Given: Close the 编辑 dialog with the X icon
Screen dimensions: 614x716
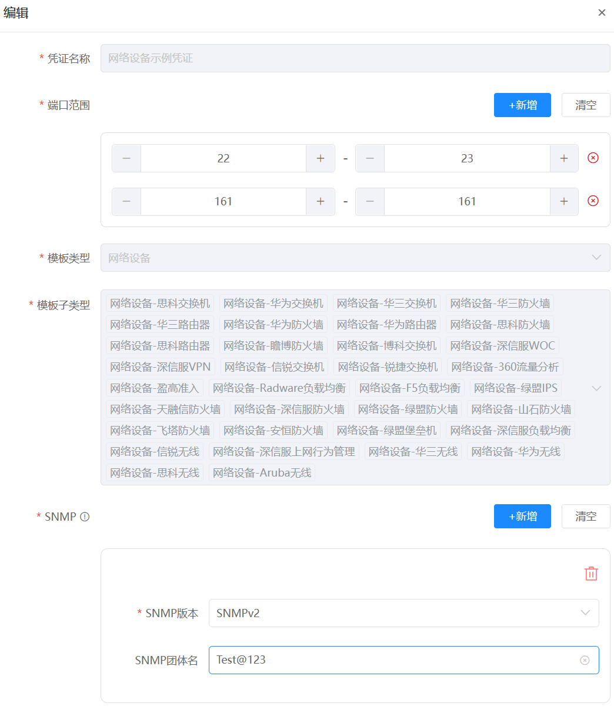Looking at the screenshot, I should [x=602, y=12].
